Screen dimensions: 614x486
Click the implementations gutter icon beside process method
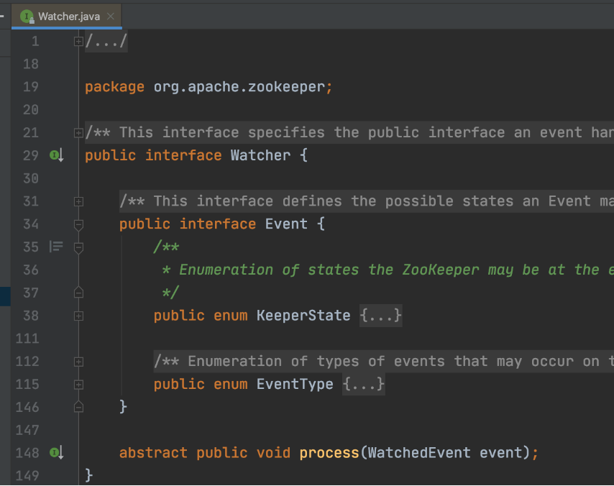pyautogui.click(x=56, y=453)
